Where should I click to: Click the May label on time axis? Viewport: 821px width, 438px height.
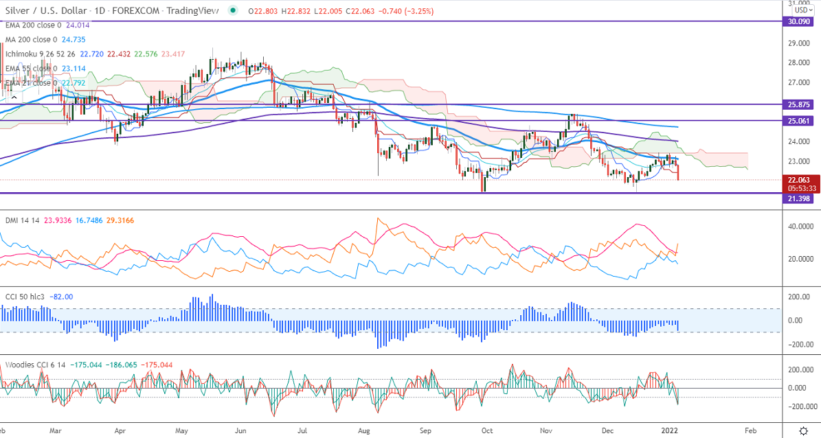[181, 430]
